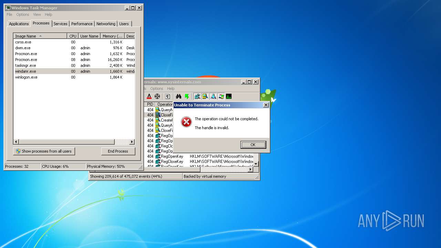Click Task Manager's scroll left arrow
The image size is (441, 248).
point(16,142)
